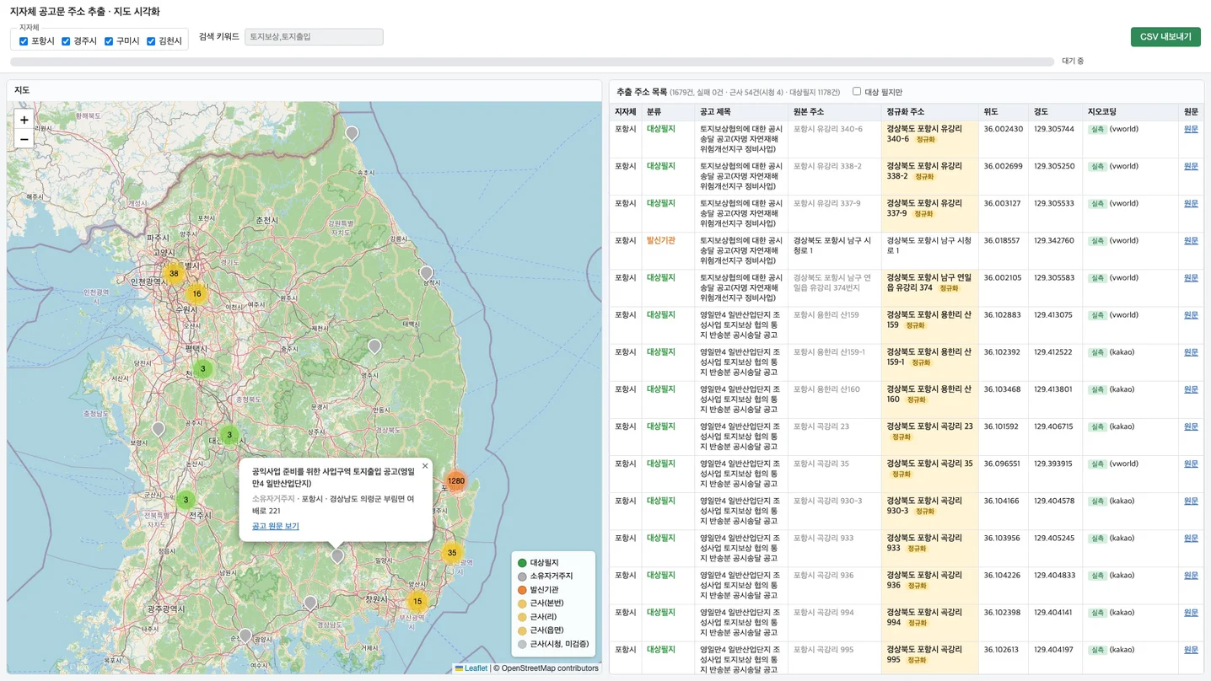Zoom in on the map
This screenshot has height=681, width=1211.
(24, 121)
